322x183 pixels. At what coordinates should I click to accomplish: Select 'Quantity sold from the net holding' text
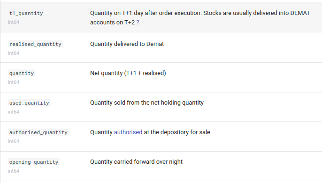point(135,103)
